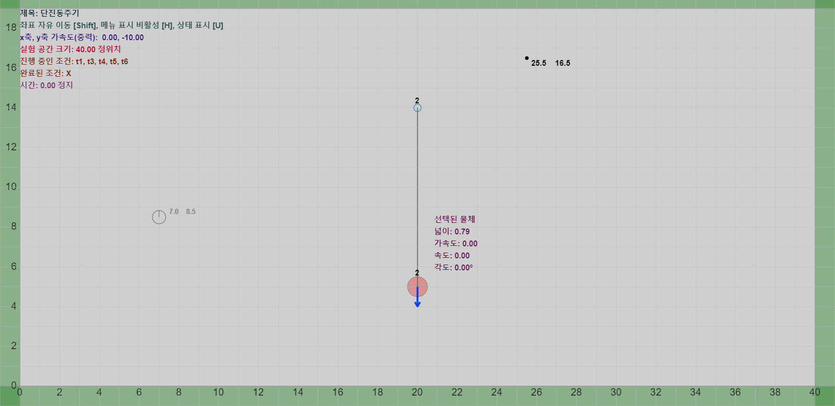Click the x-axis tick label 38
835x406 pixels.
(x=775, y=392)
